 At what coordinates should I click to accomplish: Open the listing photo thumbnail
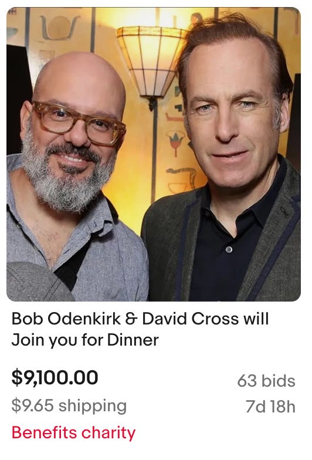[x=154, y=154]
